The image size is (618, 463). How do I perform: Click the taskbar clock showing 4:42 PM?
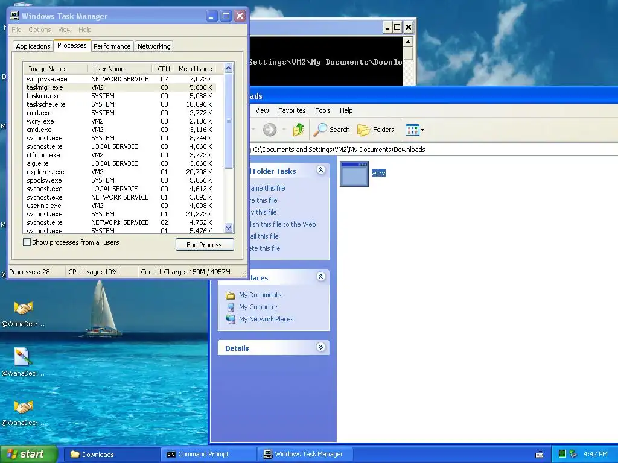[595, 454]
